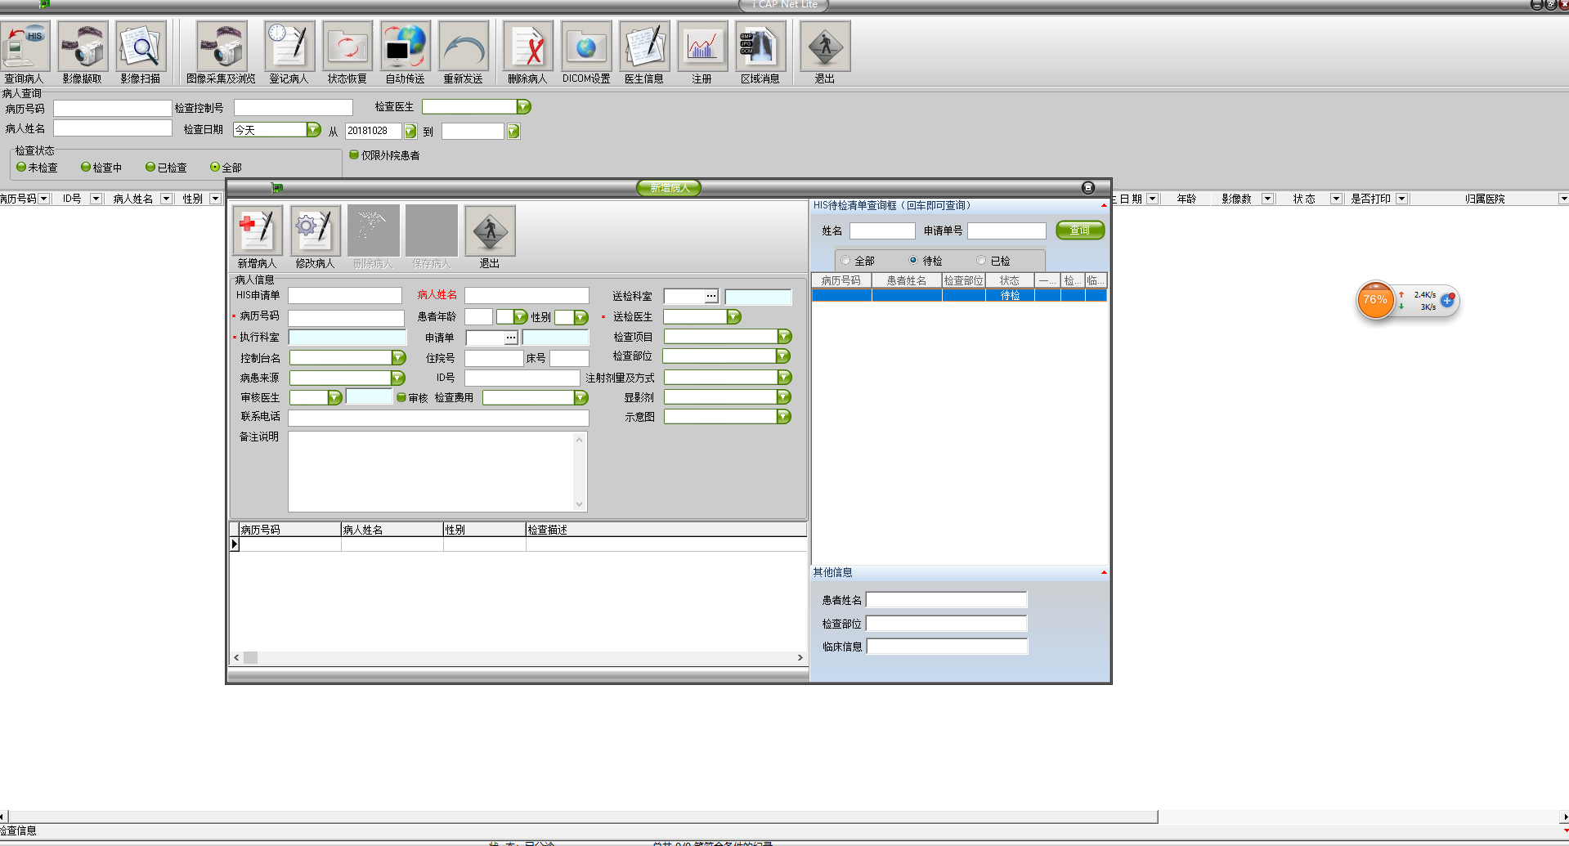Click the 送检科室 ellipsis browse button
The height and width of the screenshot is (846, 1569).
[711, 296]
